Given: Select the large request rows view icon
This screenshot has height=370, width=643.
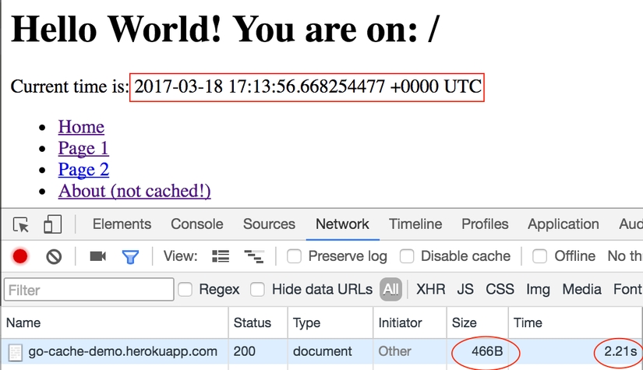Looking at the screenshot, I should [x=221, y=256].
